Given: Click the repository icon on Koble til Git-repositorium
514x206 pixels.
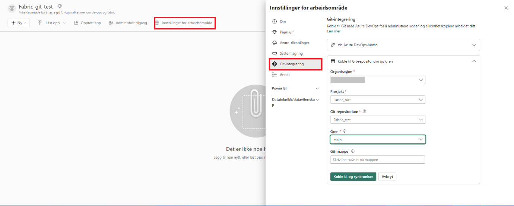Looking at the screenshot, I should (333, 61).
